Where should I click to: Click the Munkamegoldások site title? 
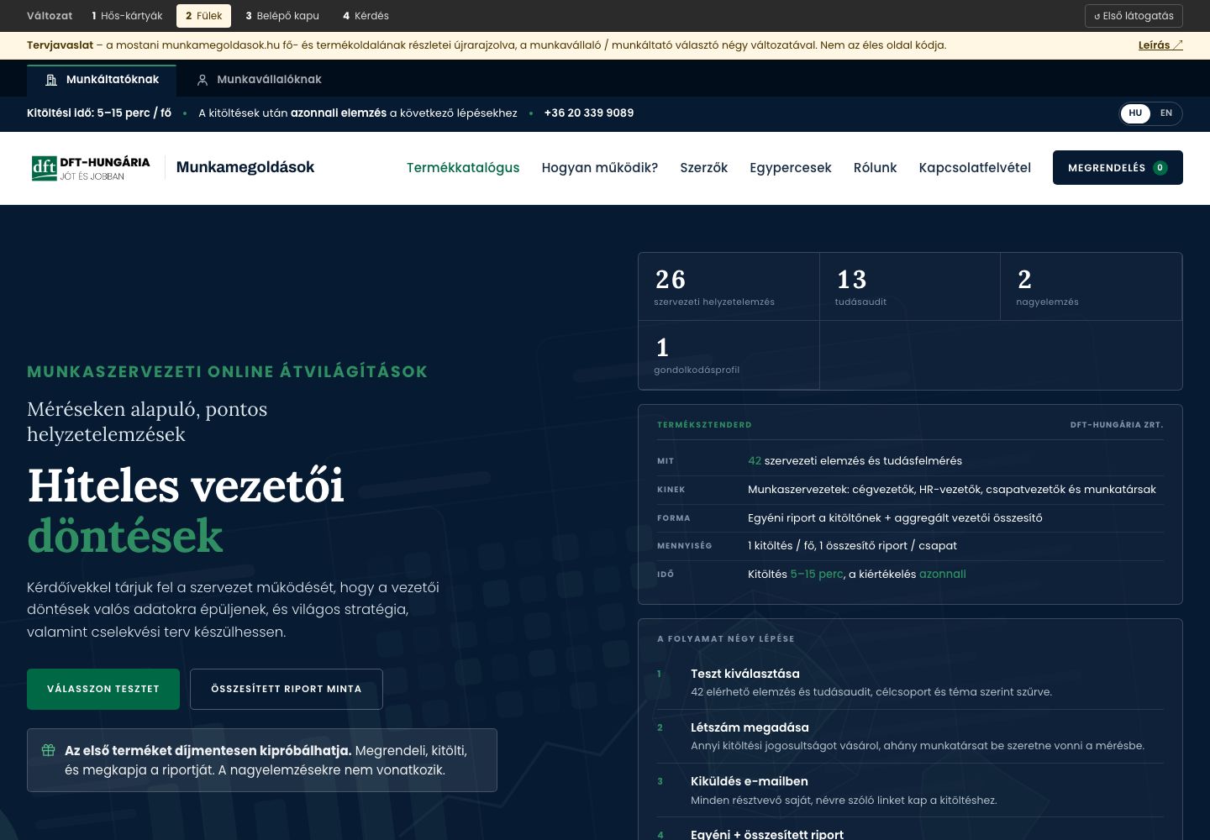pos(245,167)
